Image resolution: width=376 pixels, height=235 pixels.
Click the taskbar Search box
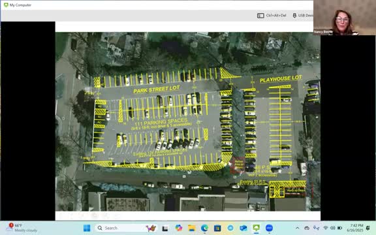point(126,228)
